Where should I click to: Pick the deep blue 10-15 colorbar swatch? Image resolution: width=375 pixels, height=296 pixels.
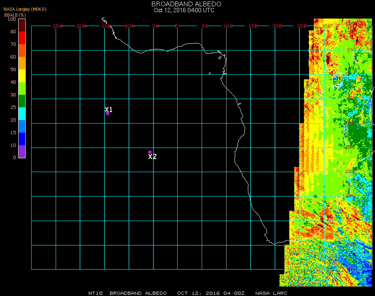[x=22, y=139]
